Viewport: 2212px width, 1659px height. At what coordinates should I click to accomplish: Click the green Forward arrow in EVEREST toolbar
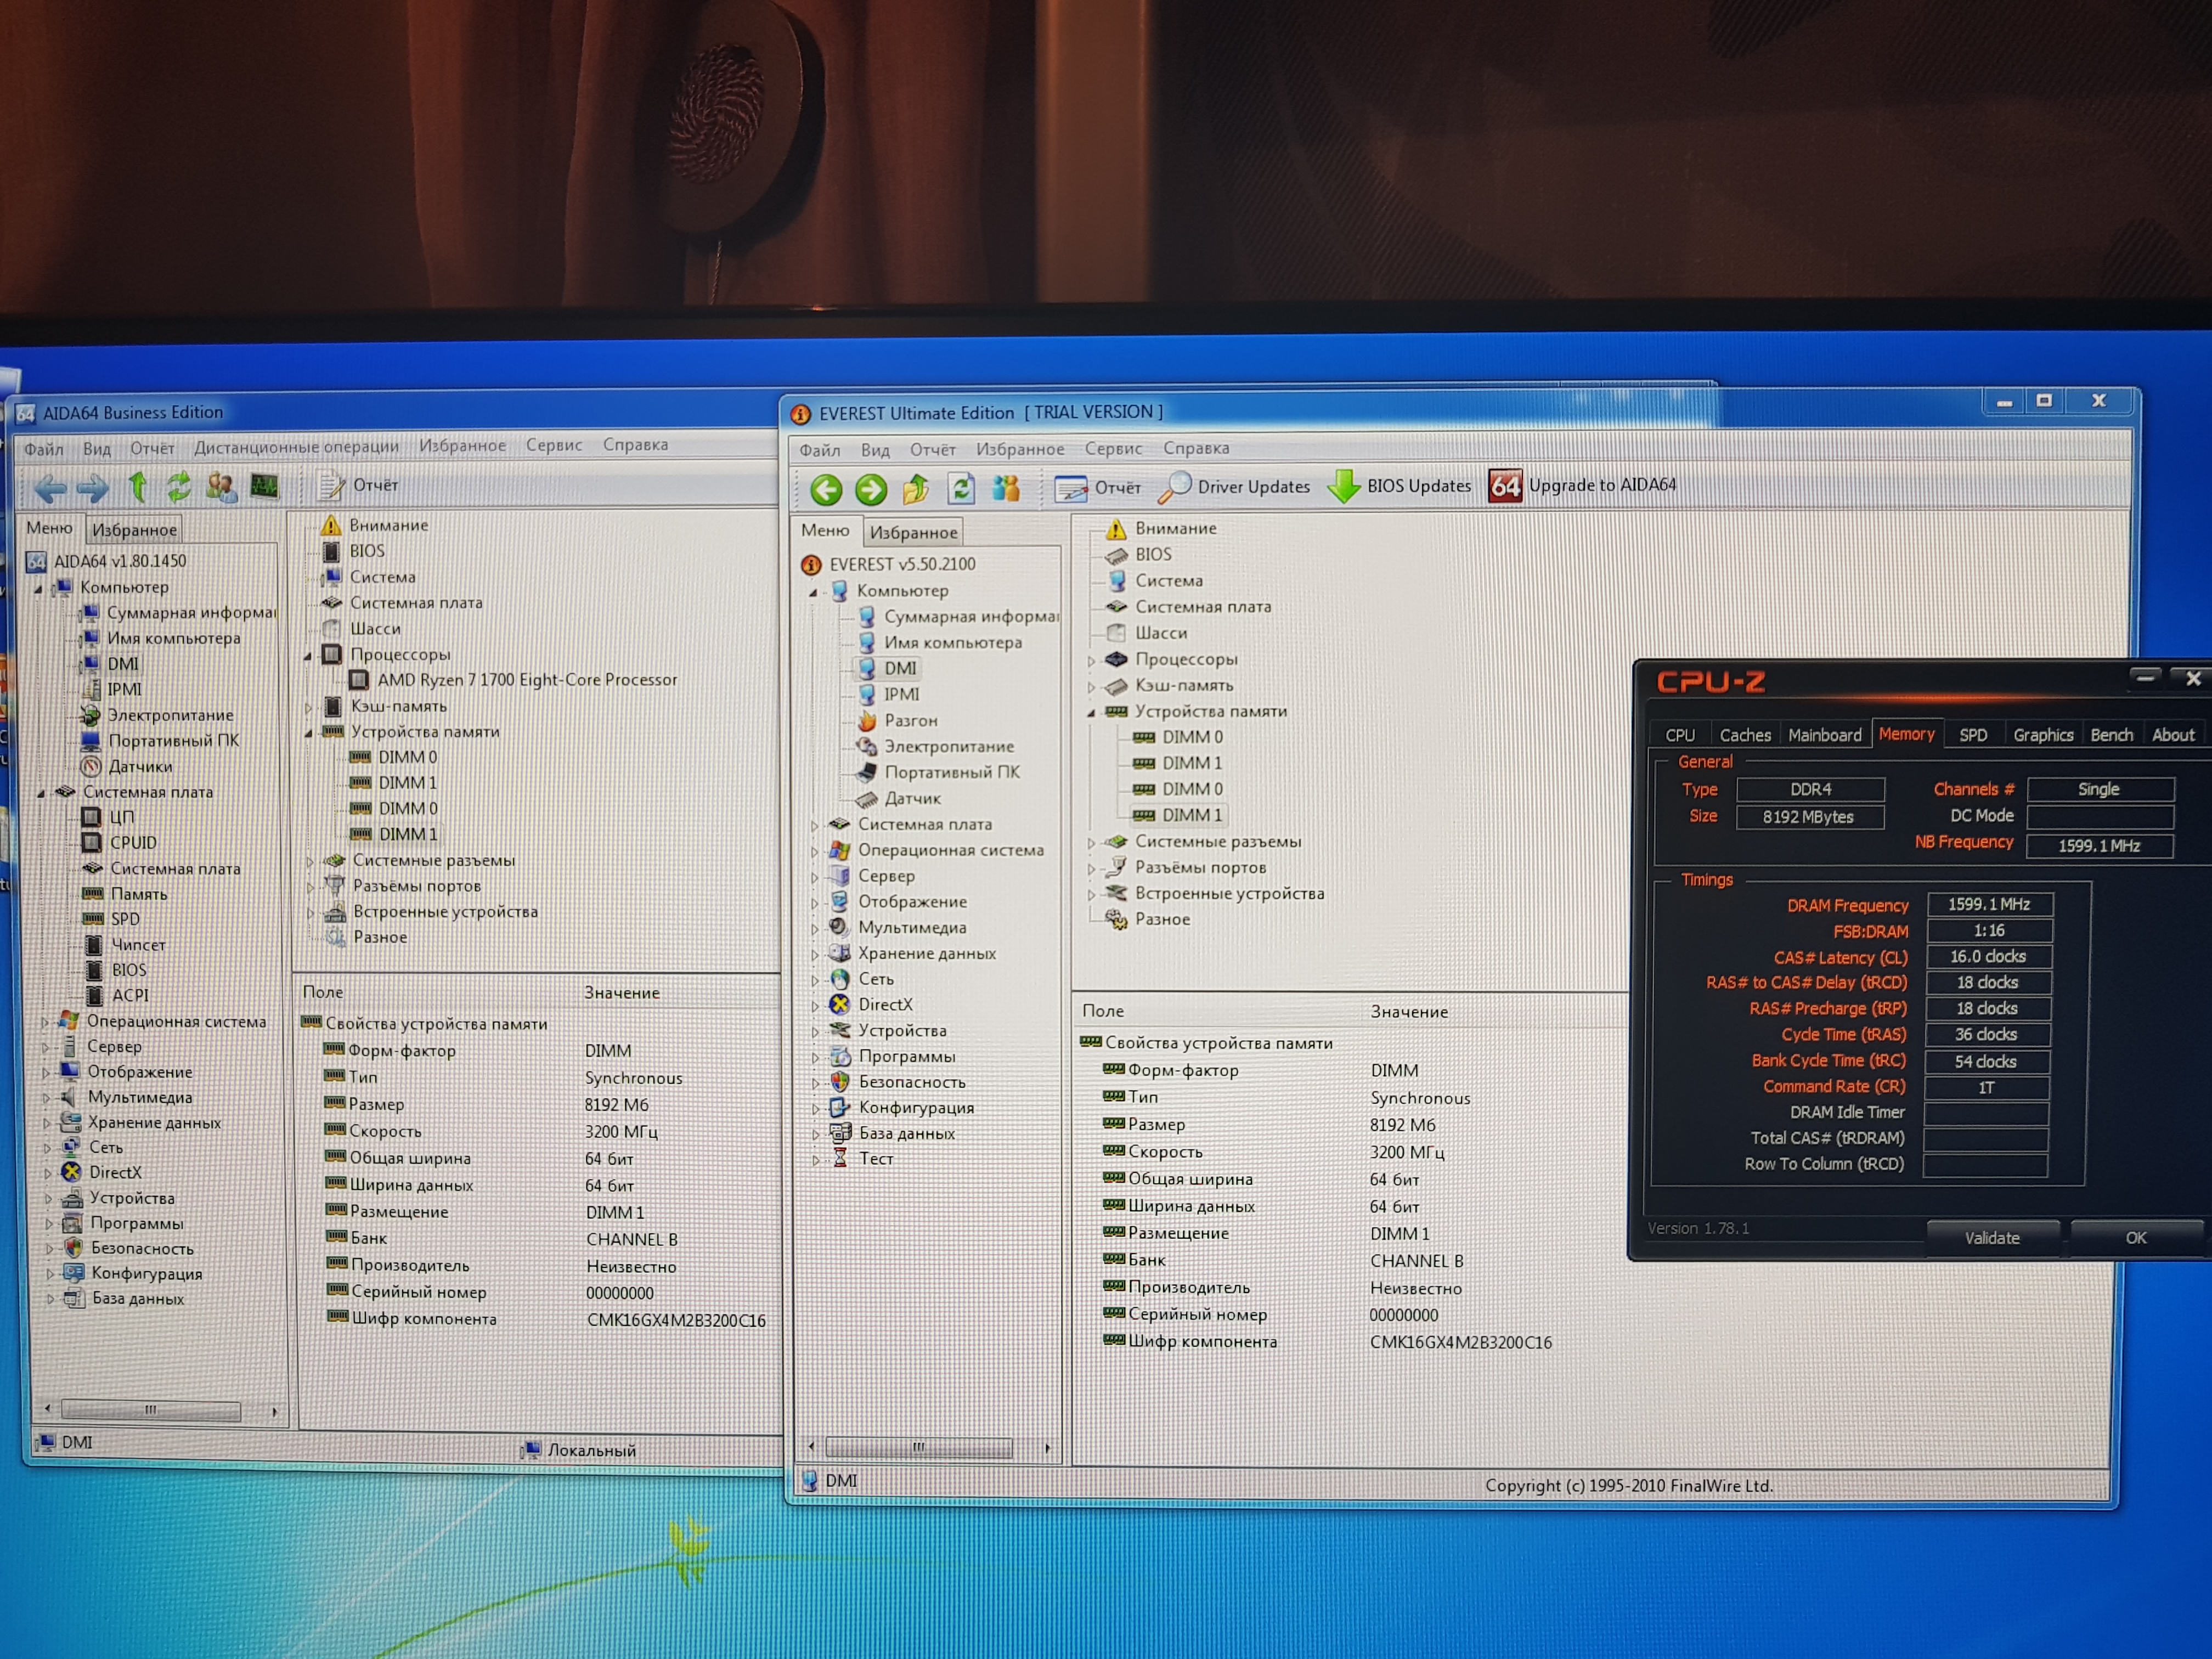[x=871, y=490]
